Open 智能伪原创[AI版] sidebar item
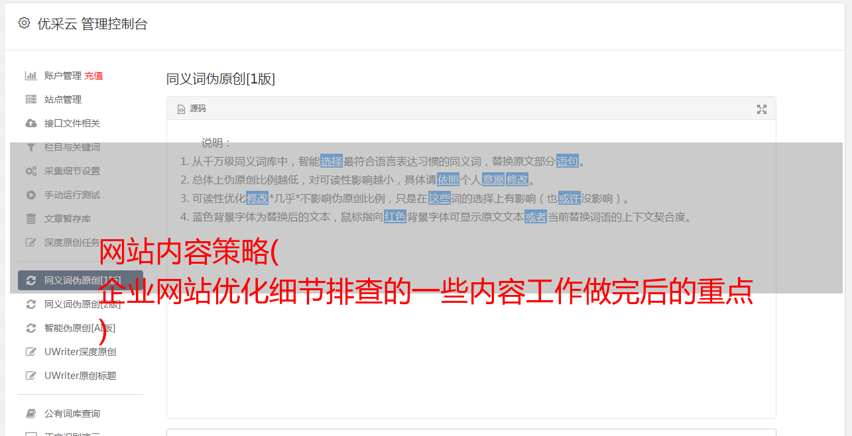Image resolution: width=852 pixels, height=436 pixels. [x=80, y=328]
